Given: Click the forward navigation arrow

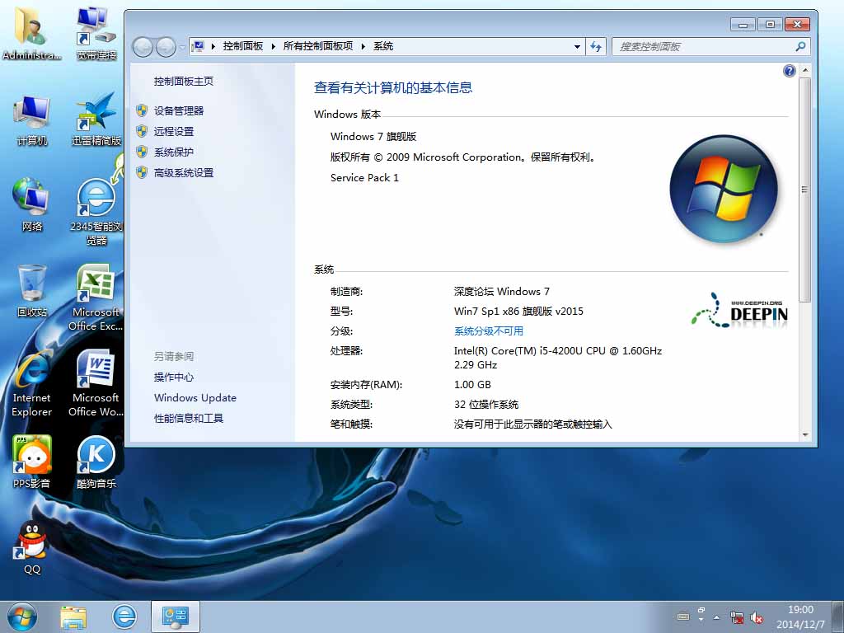Looking at the screenshot, I should pos(166,47).
